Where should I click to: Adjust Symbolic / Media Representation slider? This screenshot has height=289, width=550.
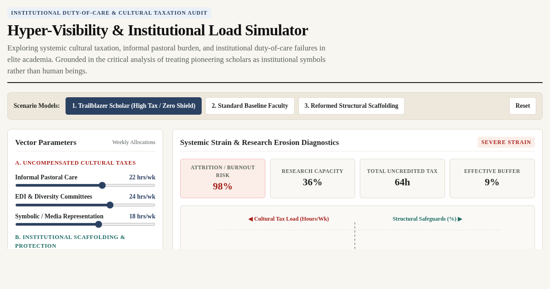point(85,224)
